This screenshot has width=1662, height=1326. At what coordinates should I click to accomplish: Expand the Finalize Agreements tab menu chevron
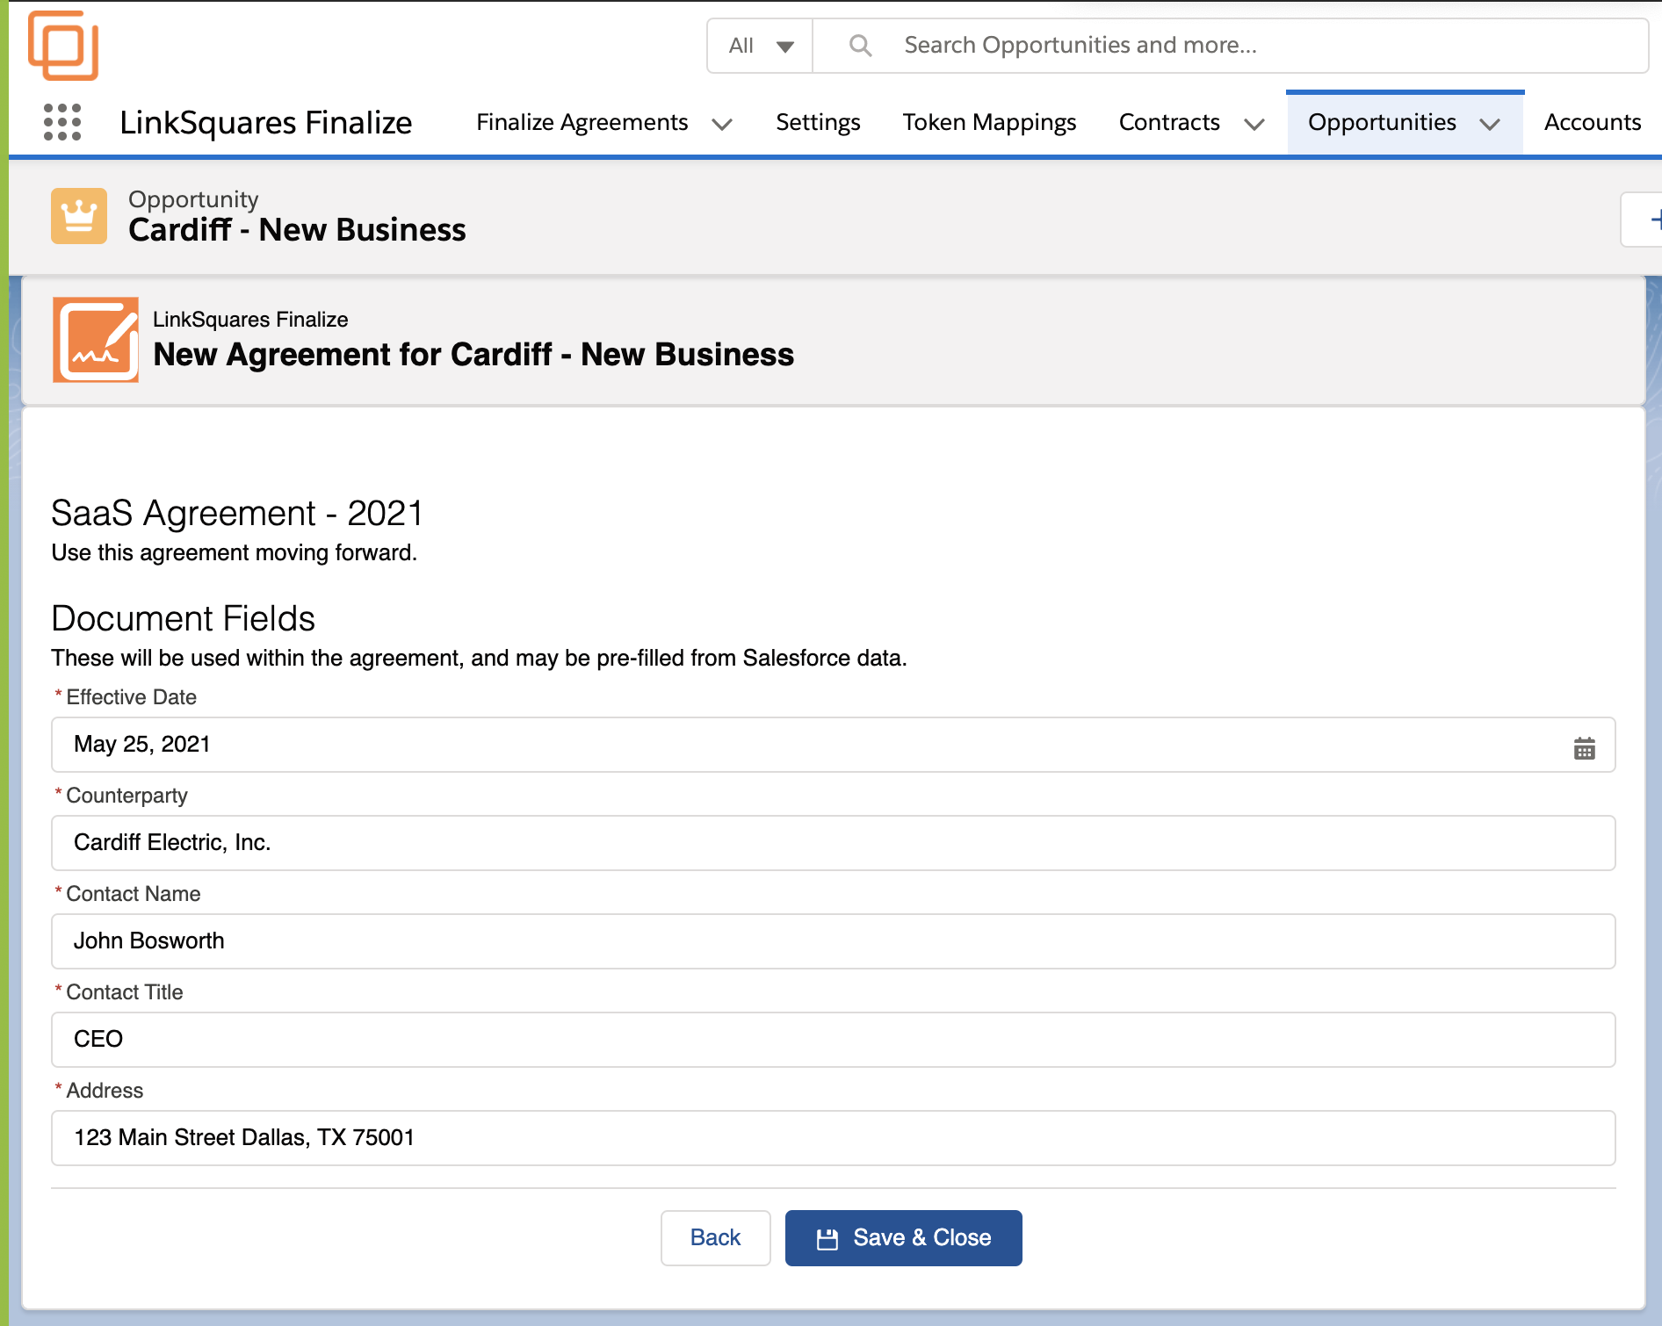click(x=722, y=124)
